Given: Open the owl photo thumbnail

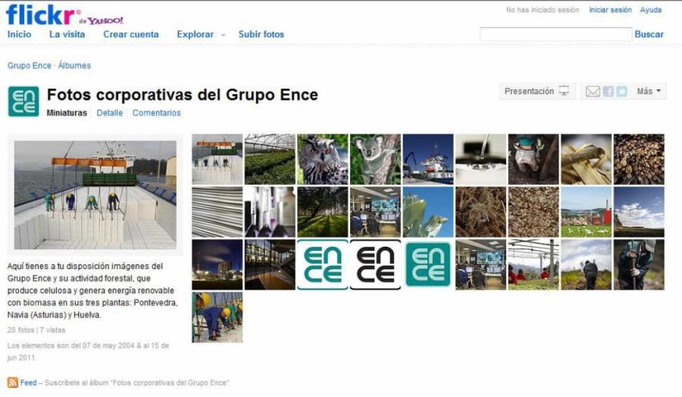Looking at the screenshot, I should (x=323, y=159).
